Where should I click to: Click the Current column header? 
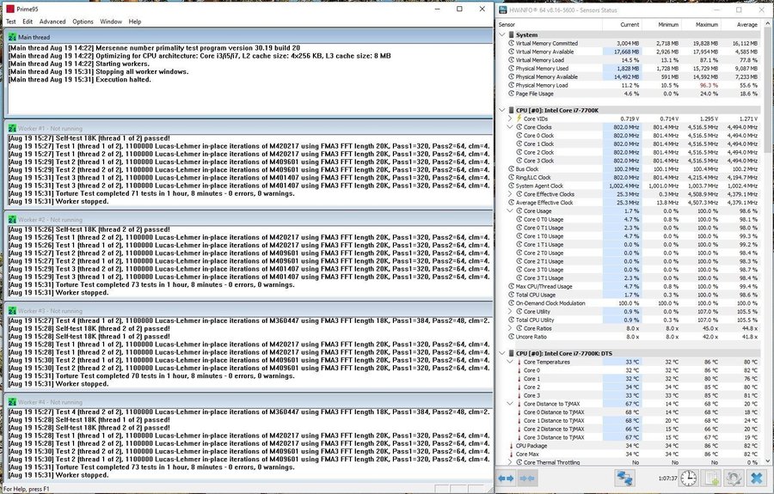(622, 24)
